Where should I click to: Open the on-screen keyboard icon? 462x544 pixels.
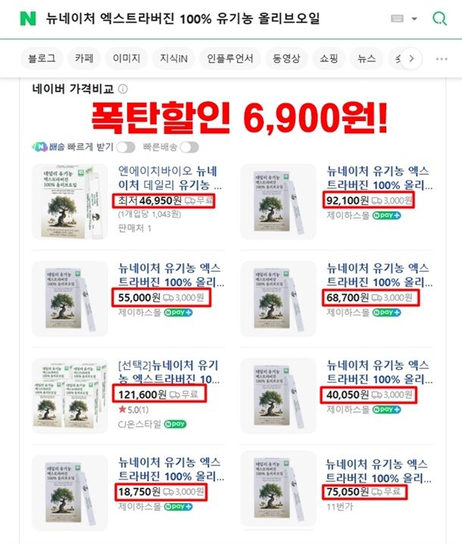[x=397, y=18]
